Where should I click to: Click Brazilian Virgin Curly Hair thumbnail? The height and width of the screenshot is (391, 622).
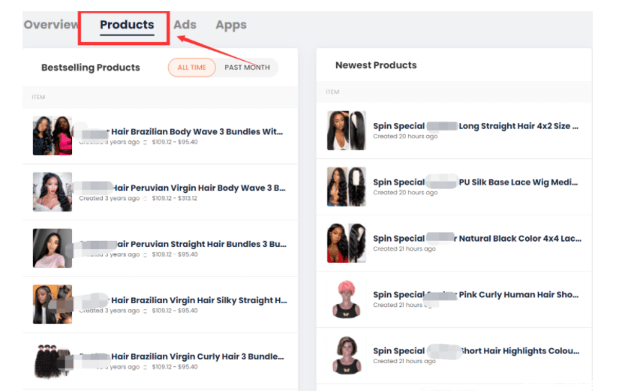(x=53, y=361)
